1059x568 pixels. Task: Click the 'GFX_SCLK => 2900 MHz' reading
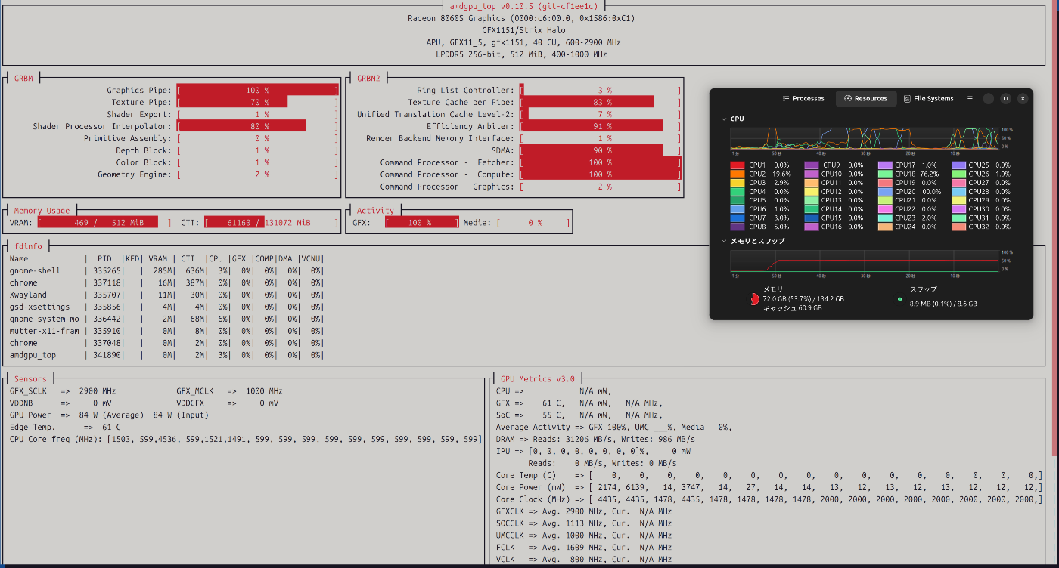pos(63,391)
